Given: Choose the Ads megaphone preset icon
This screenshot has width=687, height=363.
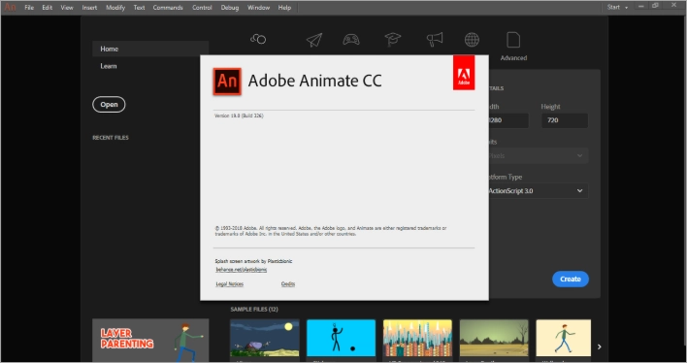Looking at the screenshot, I should click(x=435, y=40).
